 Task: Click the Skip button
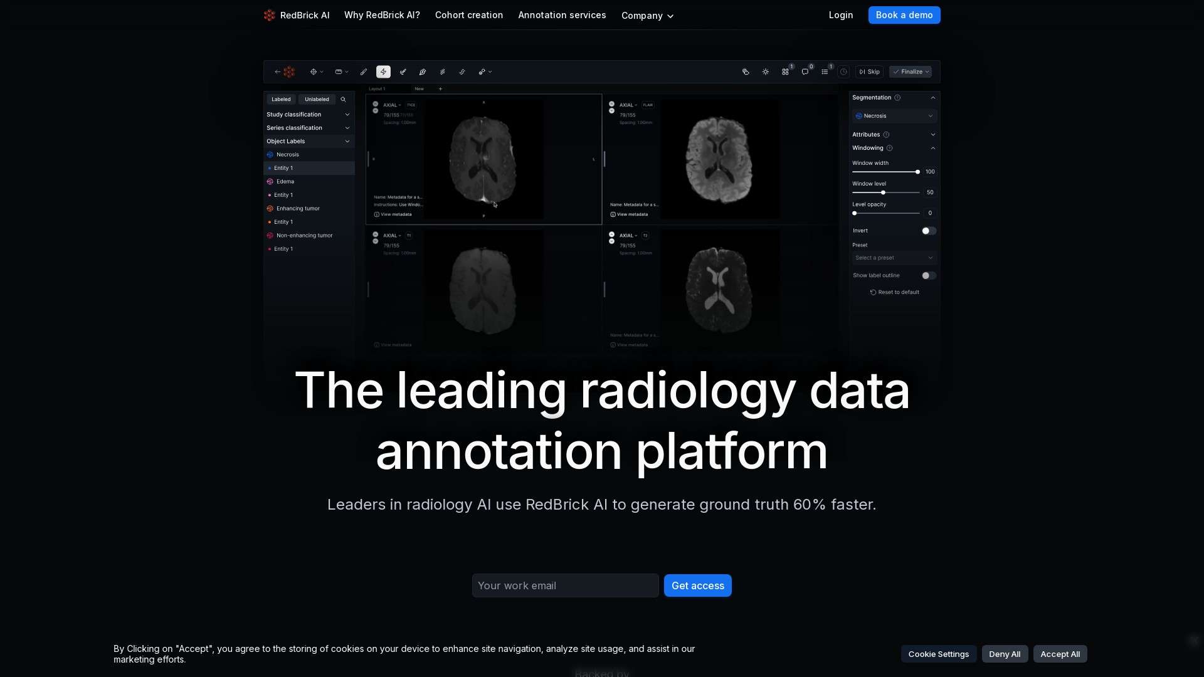click(870, 72)
